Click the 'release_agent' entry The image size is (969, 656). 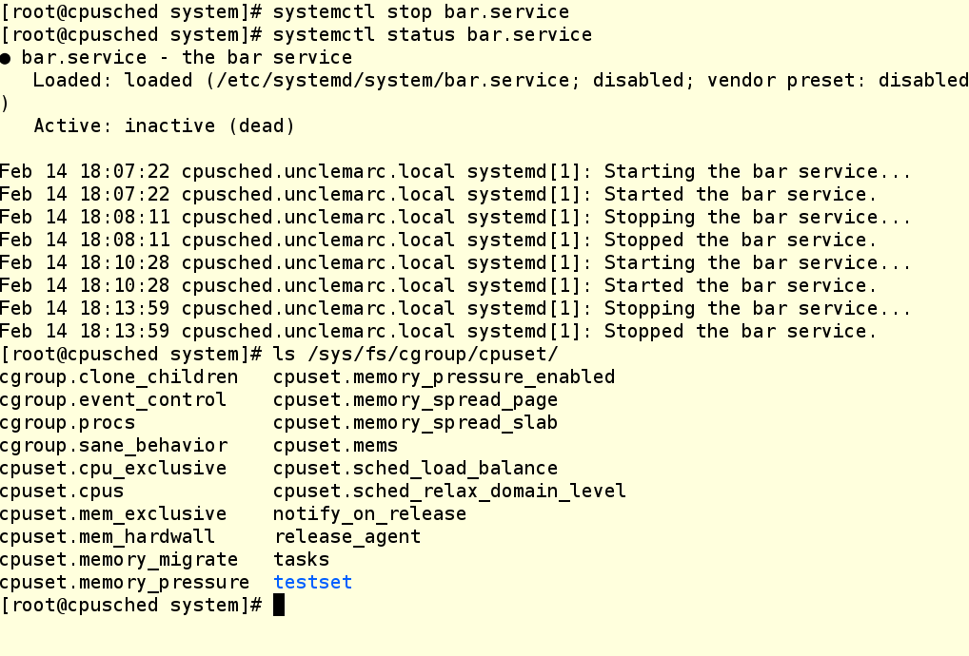click(347, 537)
